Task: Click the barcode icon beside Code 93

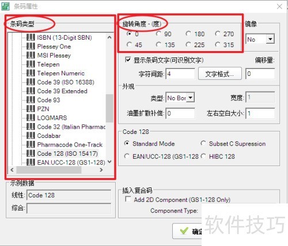Action: click(31, 100)
